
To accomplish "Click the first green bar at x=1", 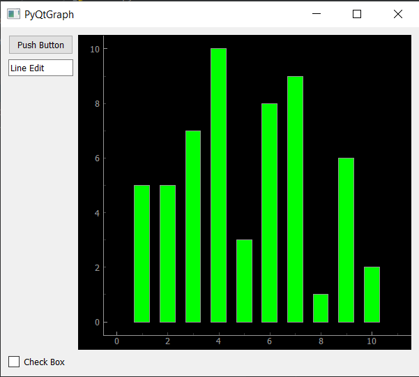I will click(x=142, y=253).
